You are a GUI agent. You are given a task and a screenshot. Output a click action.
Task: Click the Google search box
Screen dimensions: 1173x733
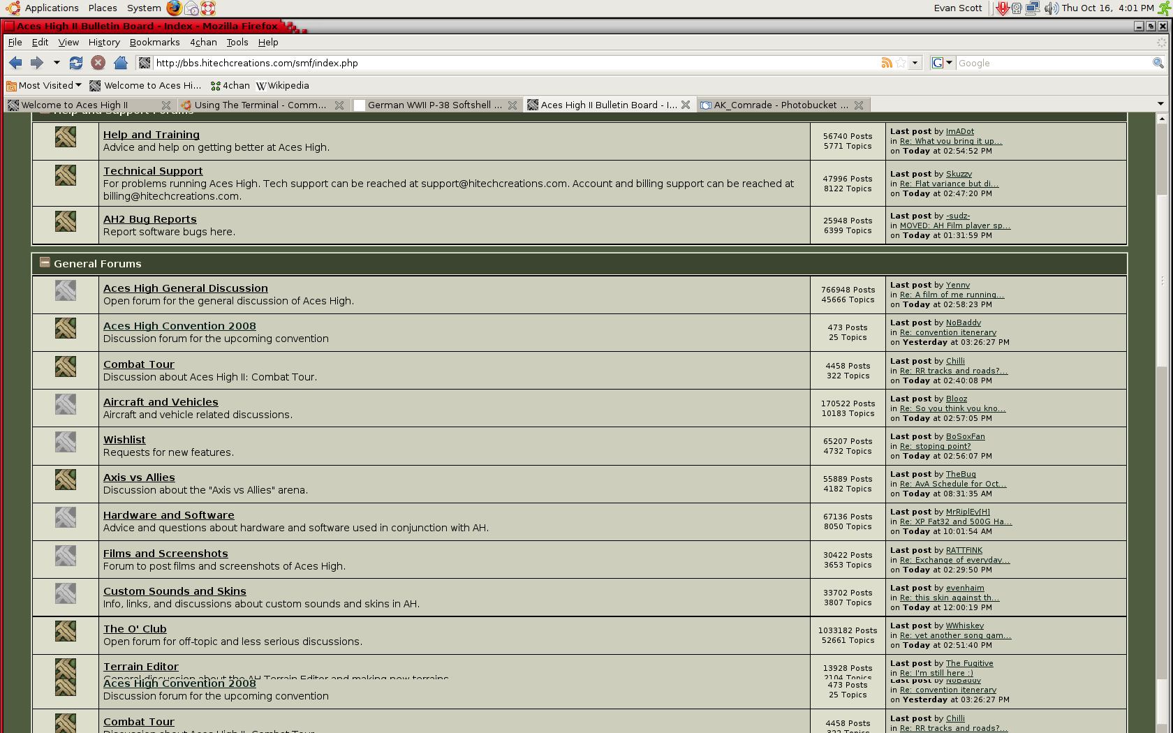coord(1053,63)
